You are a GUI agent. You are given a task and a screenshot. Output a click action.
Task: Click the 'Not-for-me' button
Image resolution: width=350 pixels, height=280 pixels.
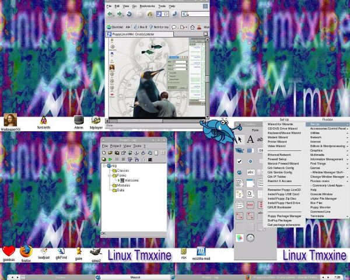tap(159, 27)
